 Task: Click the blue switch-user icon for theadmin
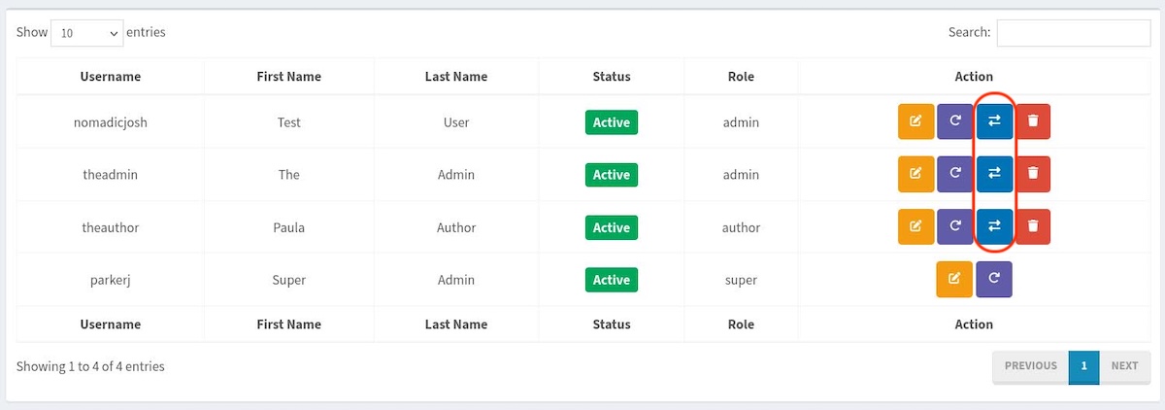994,174
